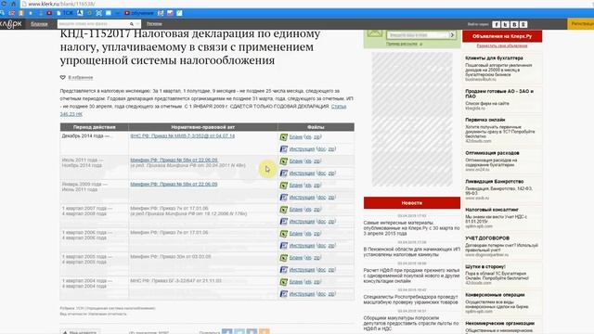The image size is (594, 334).
Task: Click the blue Инструкция icon in 1 квартал 2006 row
Action: tap(284, 246)
